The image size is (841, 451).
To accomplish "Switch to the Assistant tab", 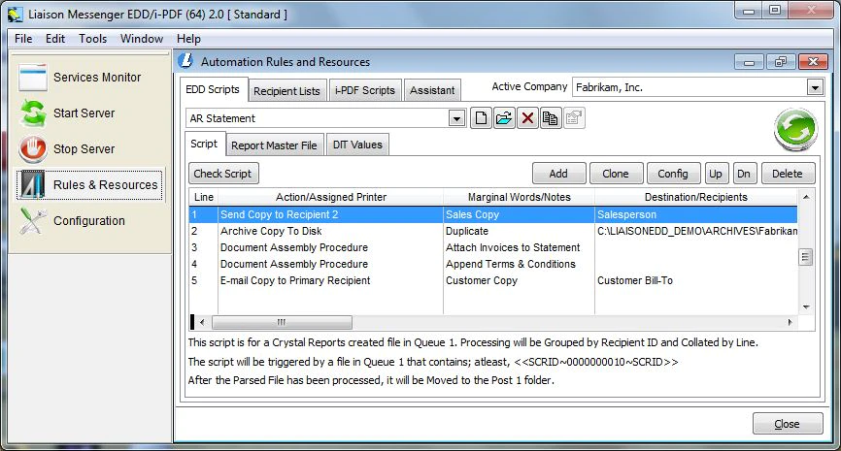I will [x=432, y=90].
